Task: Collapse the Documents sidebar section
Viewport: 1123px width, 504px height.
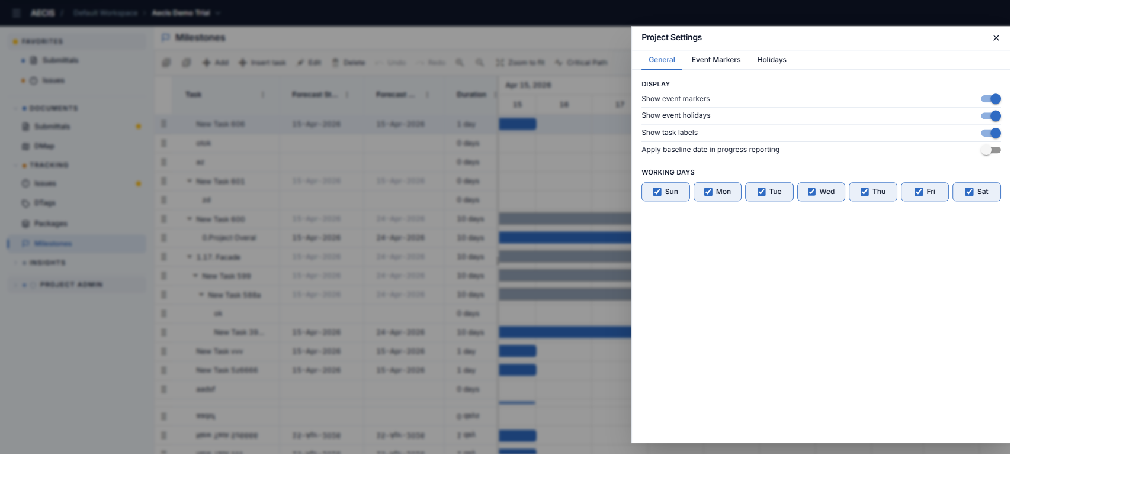Action: (53, 108)
